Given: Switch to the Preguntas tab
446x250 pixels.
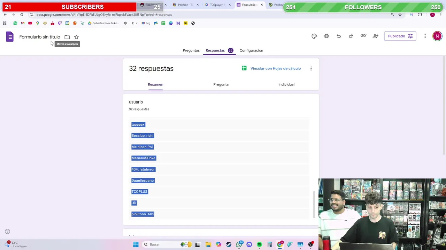Looking at the screenshot, I should click(x=191, y=50).
